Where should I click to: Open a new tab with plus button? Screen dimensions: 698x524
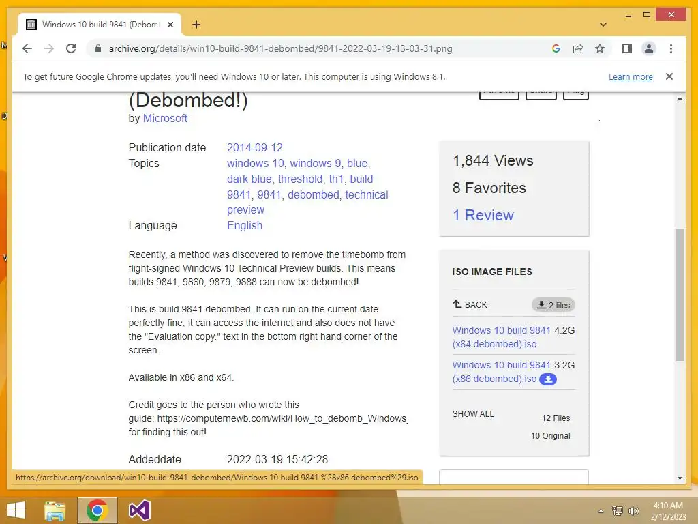pyautogui.click(x=196, y=25)
